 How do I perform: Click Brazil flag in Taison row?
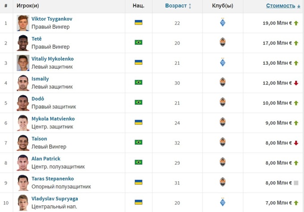(x=138, y=142)
